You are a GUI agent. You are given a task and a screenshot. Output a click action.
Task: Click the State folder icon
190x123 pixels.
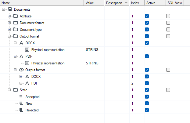16,90
